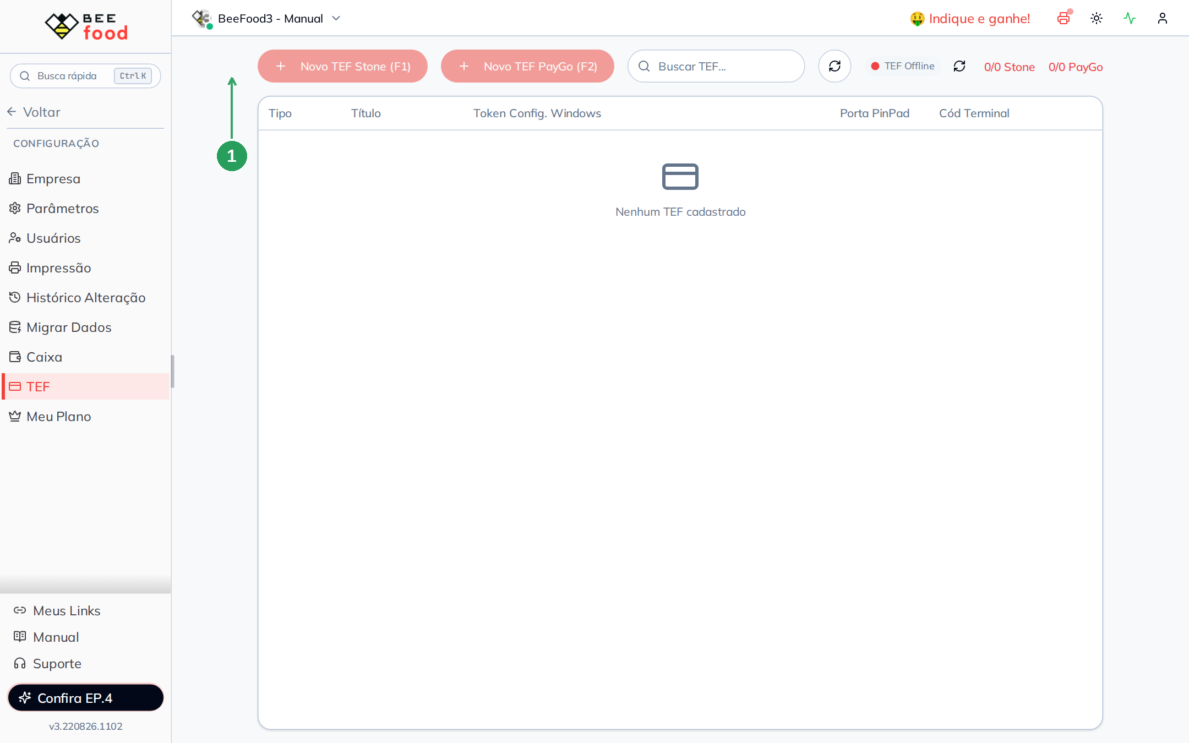
Task: Open the Migrar Dados menu item
Action: (85, 327)
